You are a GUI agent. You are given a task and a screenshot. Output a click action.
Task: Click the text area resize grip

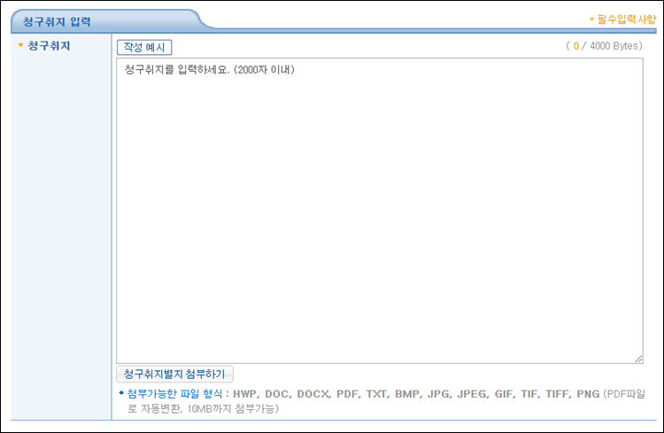point(638,359)
